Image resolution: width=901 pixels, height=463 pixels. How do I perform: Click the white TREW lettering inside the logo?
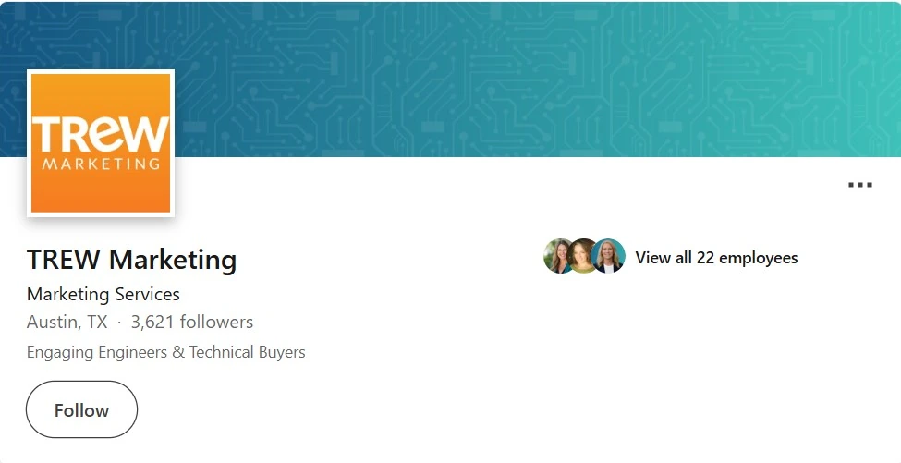101,134
